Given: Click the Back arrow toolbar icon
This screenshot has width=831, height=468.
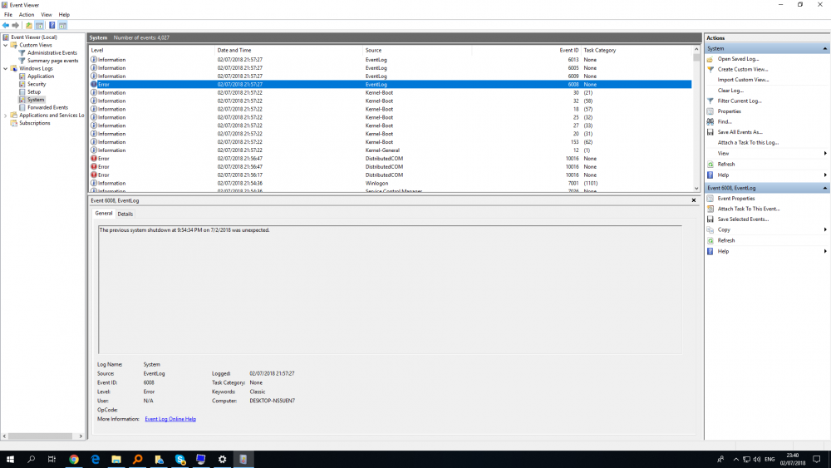Looking at the screenshot, I should [x=5, y=26].
